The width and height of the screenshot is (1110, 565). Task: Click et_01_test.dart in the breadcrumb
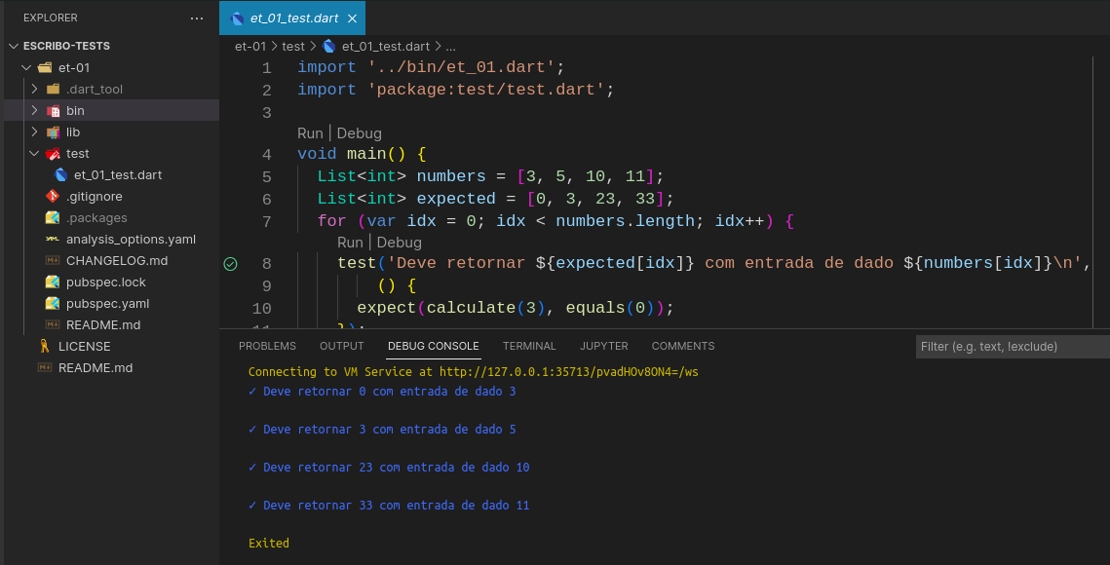pos(386,46)
